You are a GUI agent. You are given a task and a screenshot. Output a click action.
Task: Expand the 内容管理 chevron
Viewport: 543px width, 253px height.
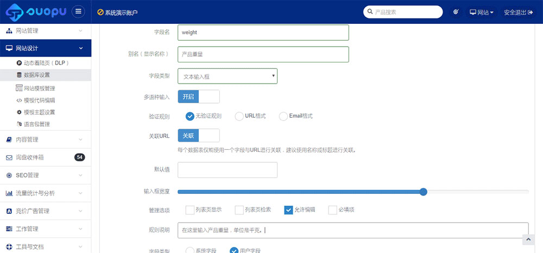point(80,140)
